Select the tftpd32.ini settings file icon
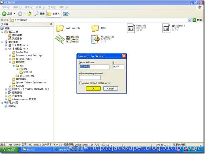 tap(95, 39)
